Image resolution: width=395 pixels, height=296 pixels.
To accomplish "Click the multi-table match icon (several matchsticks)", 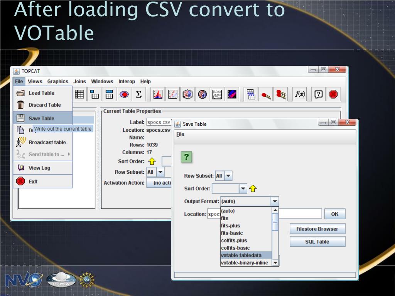I will pyautogui.click(x=281, y=94).
